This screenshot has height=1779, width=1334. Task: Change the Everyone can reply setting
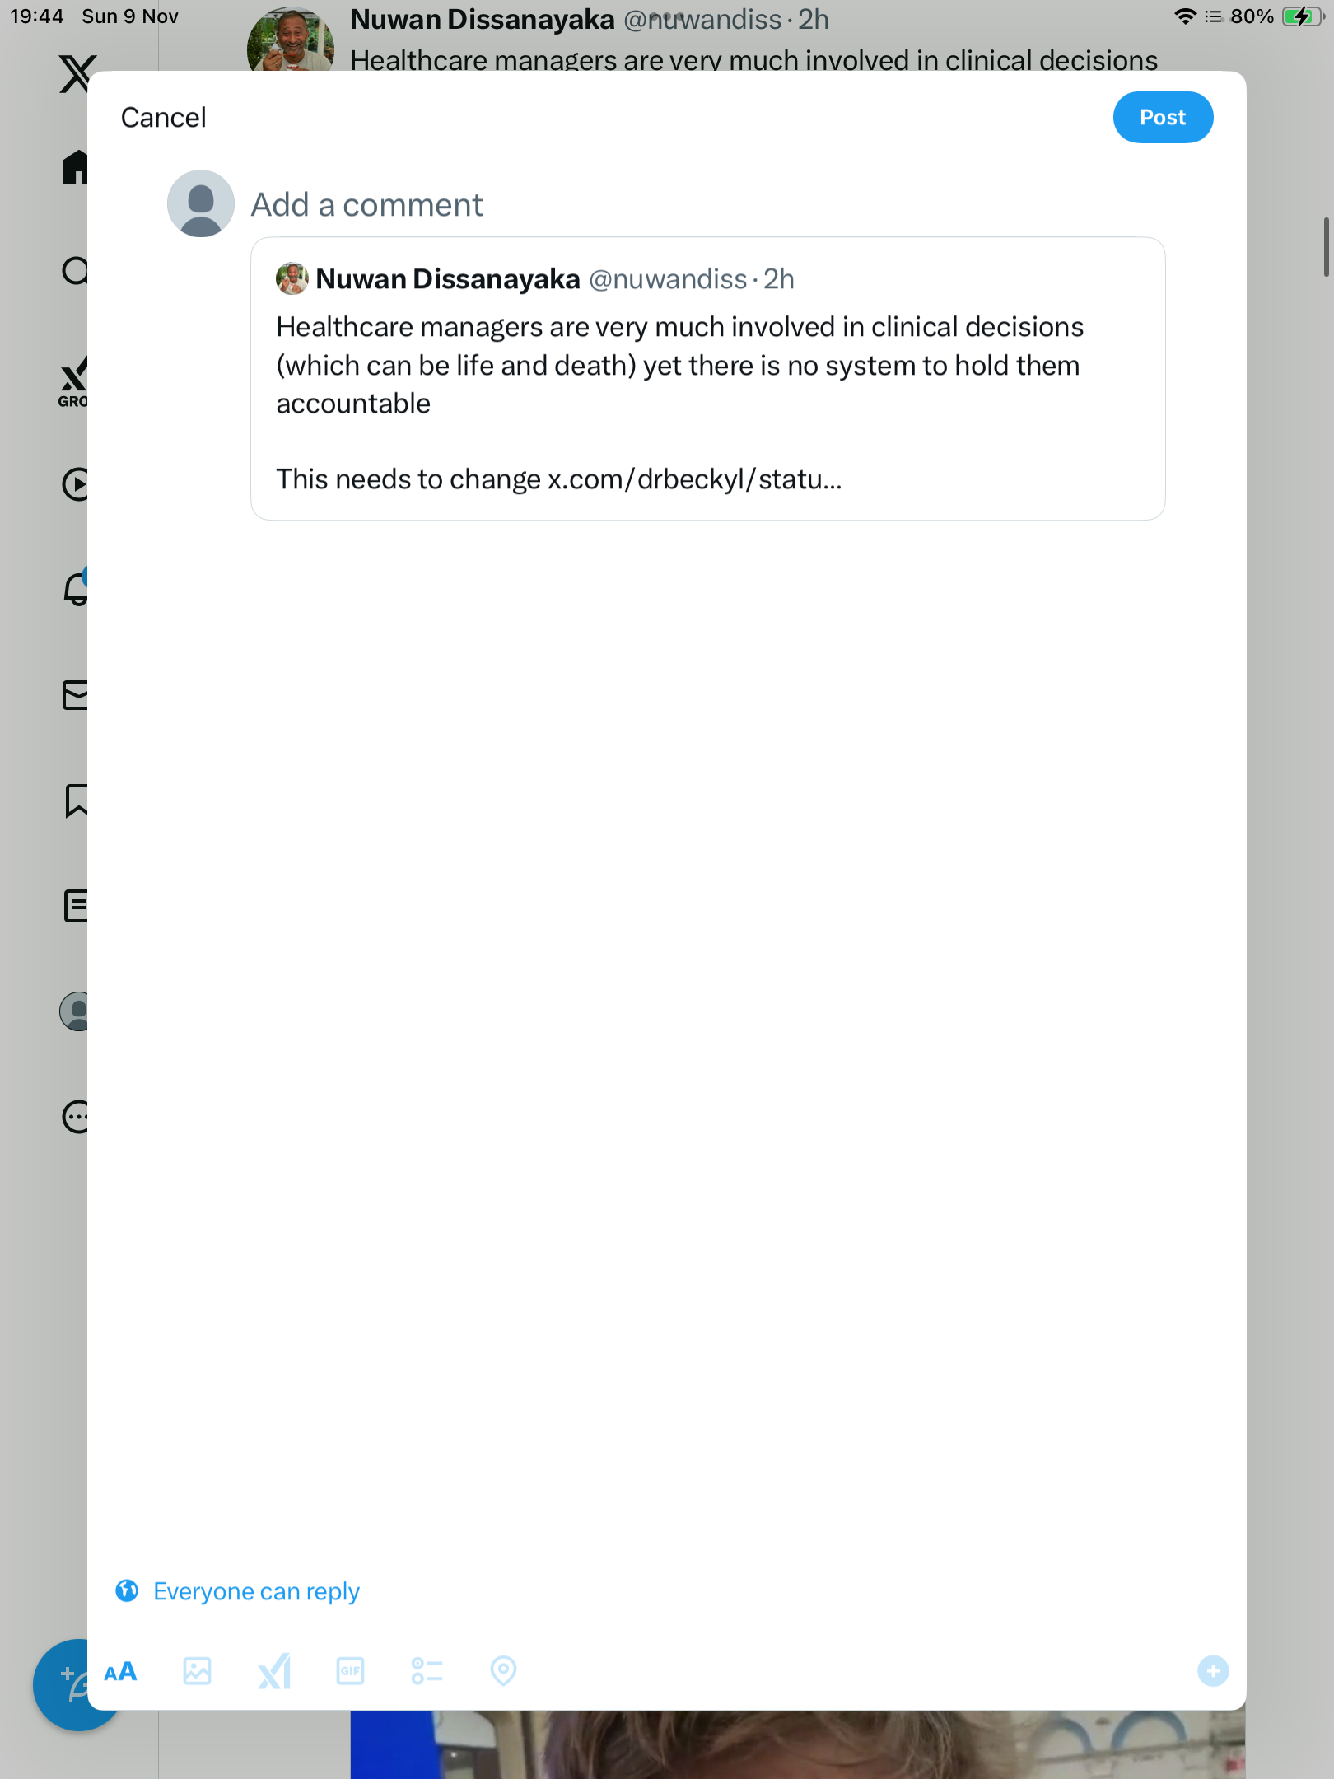[x=237, y=1591]
